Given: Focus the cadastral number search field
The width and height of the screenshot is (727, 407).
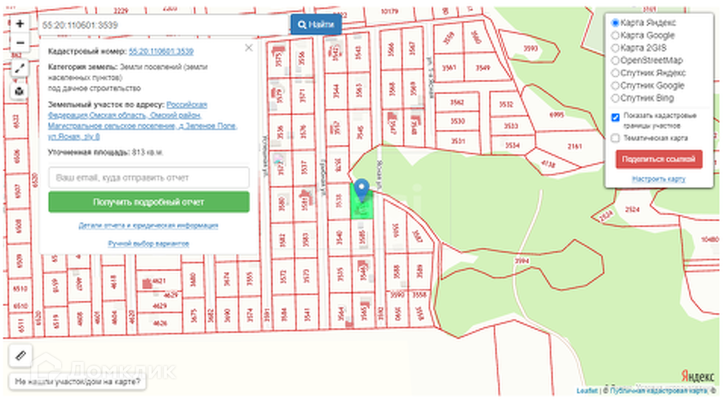Looking at the screenshot, I should click(x=164, y=25).
